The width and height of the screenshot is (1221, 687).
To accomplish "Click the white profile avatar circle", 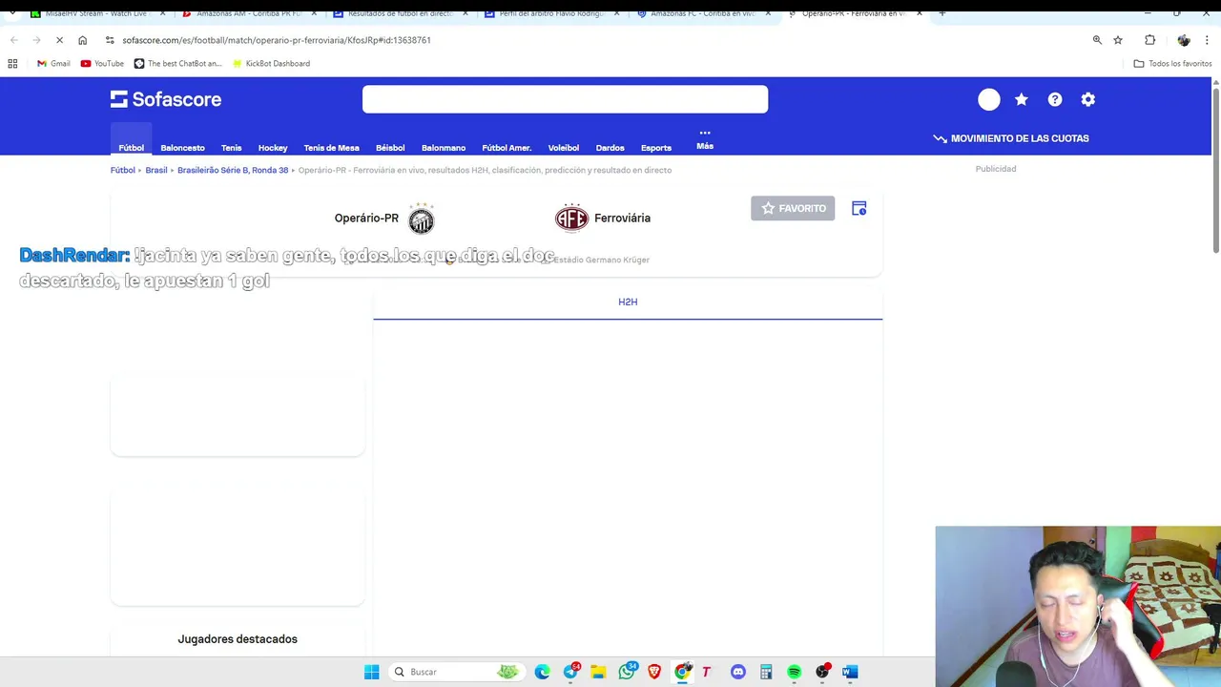I will pyautogui.click(x=989, y=99).
